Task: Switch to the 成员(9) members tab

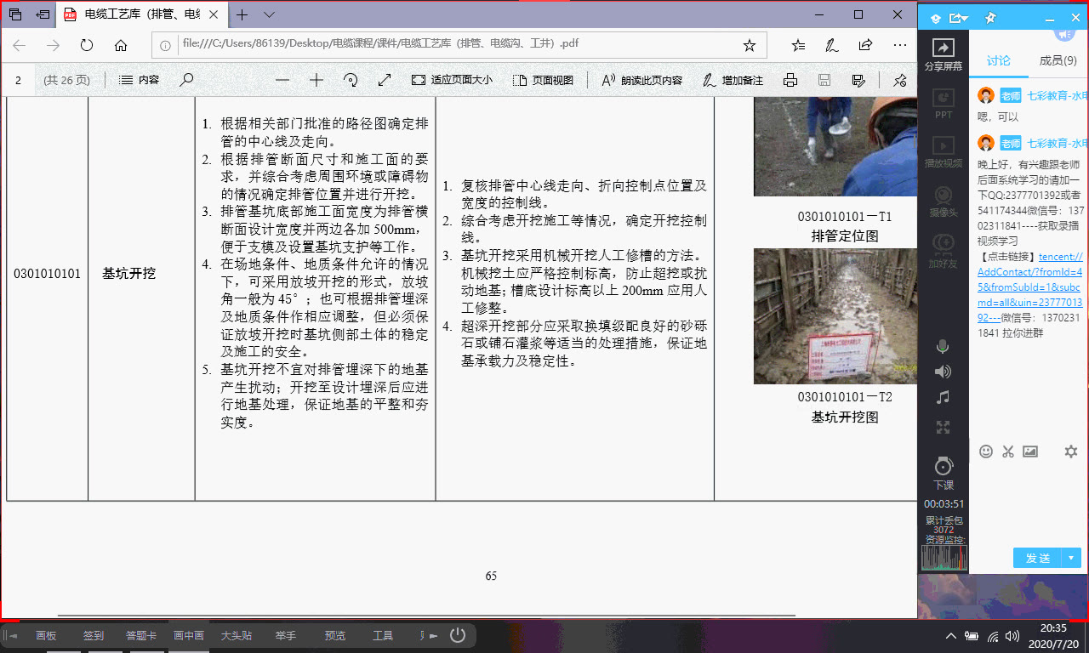Action: [x=1058, y=60]
